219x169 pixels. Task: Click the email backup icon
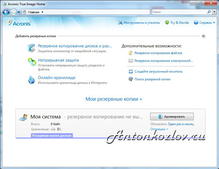coord(131,61)
